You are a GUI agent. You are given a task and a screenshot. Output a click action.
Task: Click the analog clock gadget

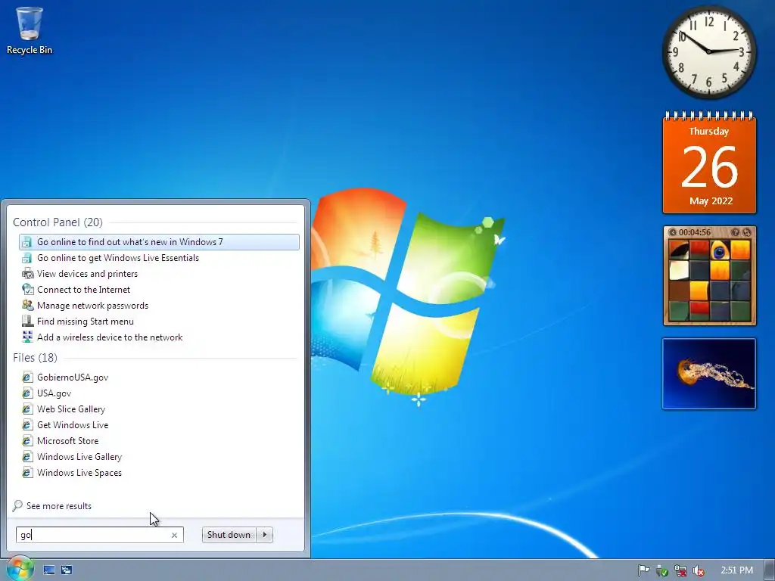pos(708,51)
